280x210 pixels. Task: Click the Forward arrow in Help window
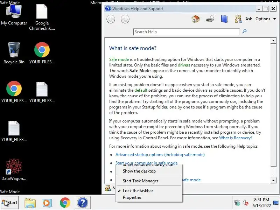[125, 19]
